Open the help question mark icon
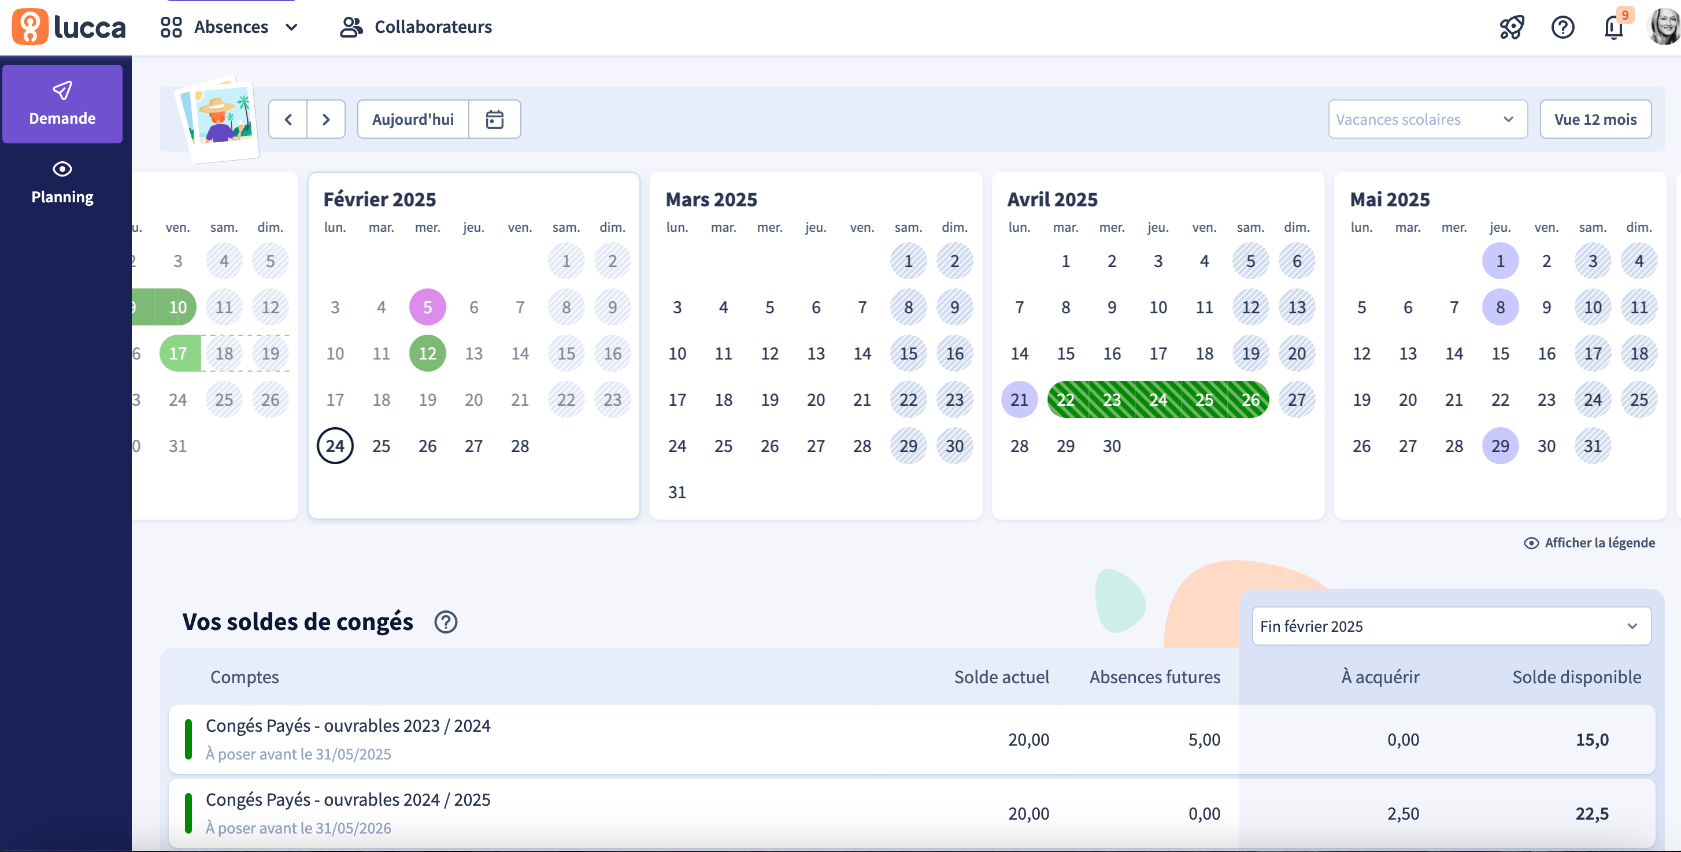Viewport: 1681px width, 852px height. (1562, 27)
